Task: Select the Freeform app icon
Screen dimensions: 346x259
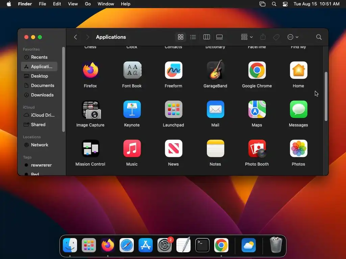Action: (x=173, y=70)
